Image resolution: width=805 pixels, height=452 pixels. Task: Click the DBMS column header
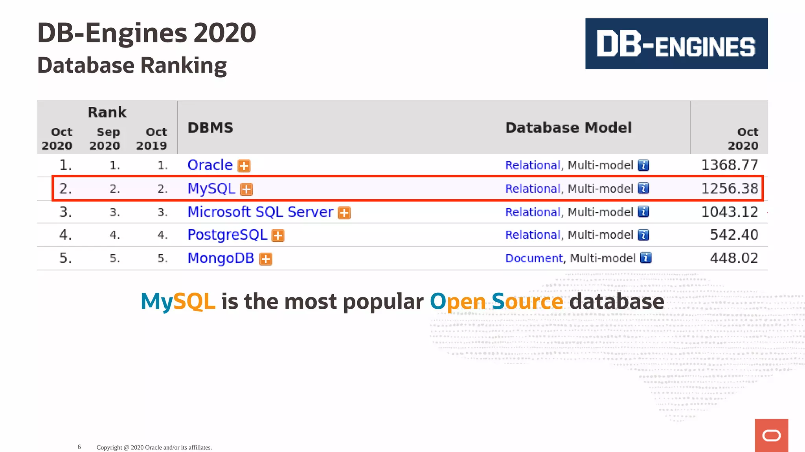tap(210, 128)
